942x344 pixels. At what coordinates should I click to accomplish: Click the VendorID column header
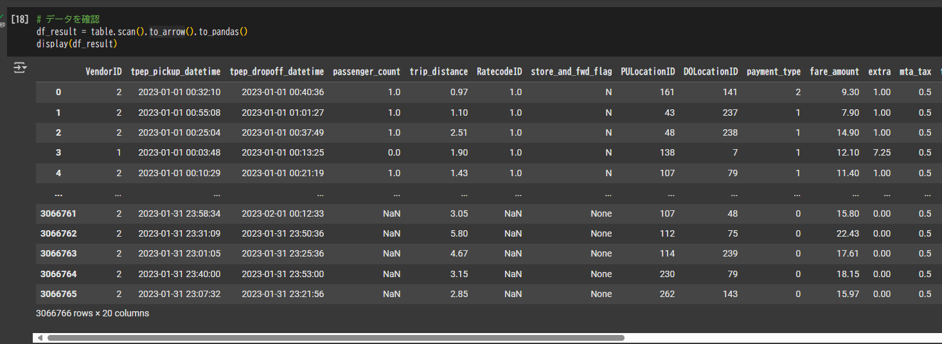tap(103, 72)
